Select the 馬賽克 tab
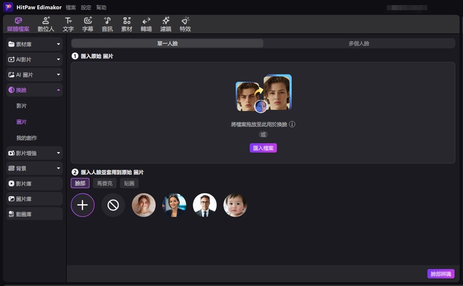 click(105, 183)
